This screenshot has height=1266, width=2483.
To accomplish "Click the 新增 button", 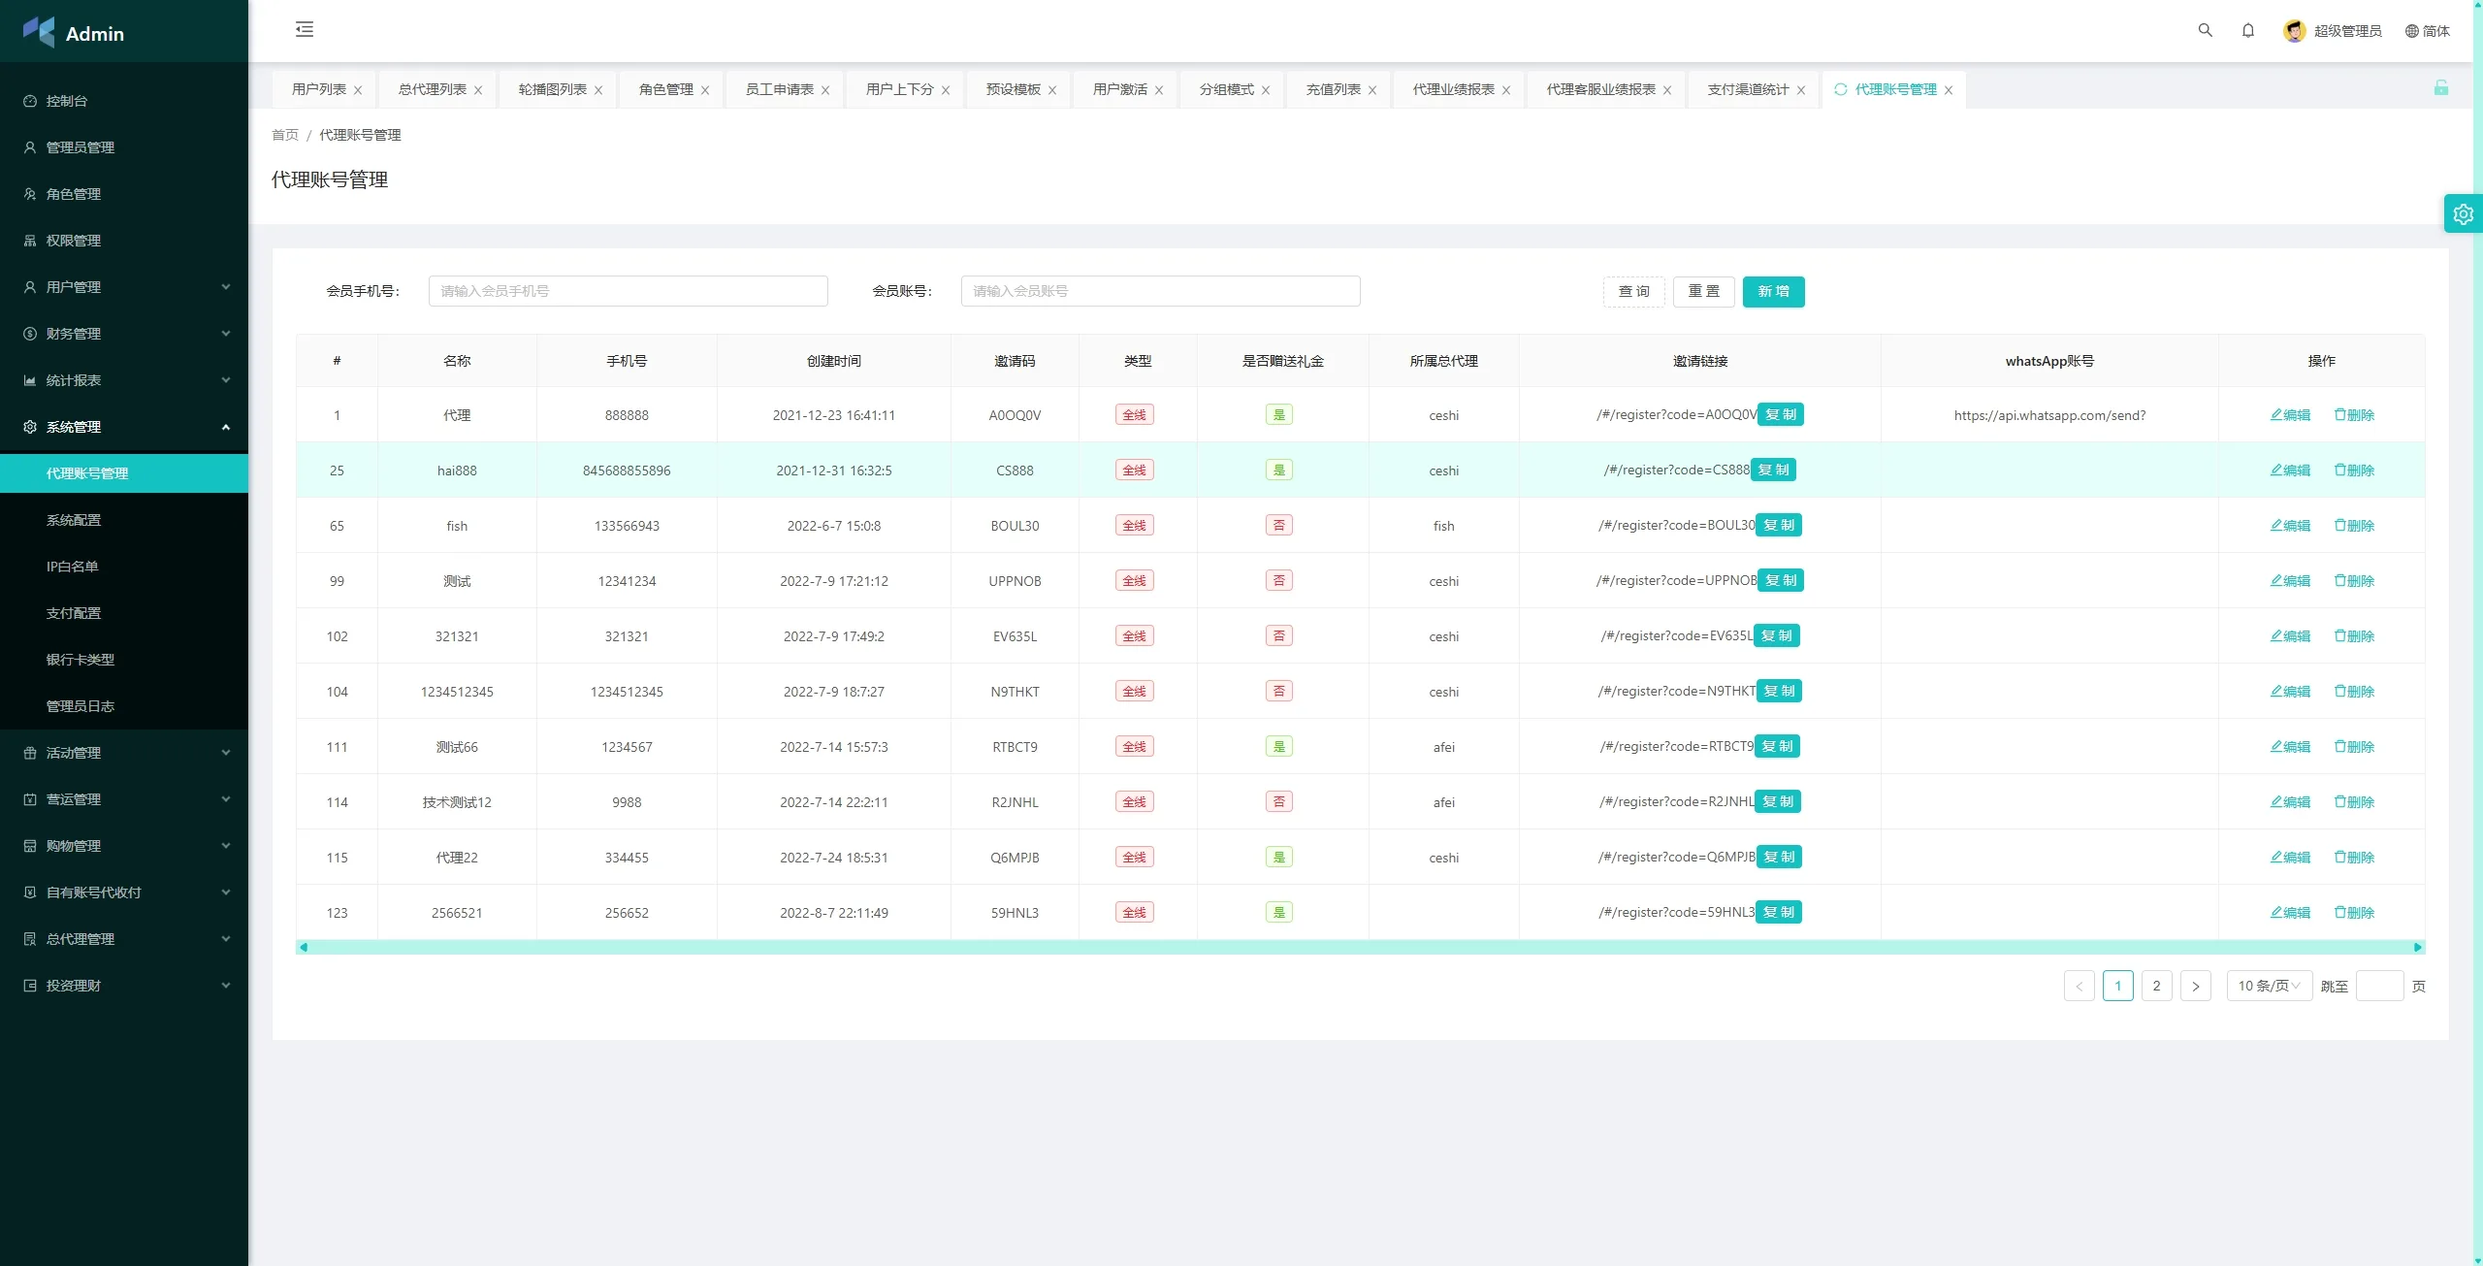I will tap(1772, 291).
